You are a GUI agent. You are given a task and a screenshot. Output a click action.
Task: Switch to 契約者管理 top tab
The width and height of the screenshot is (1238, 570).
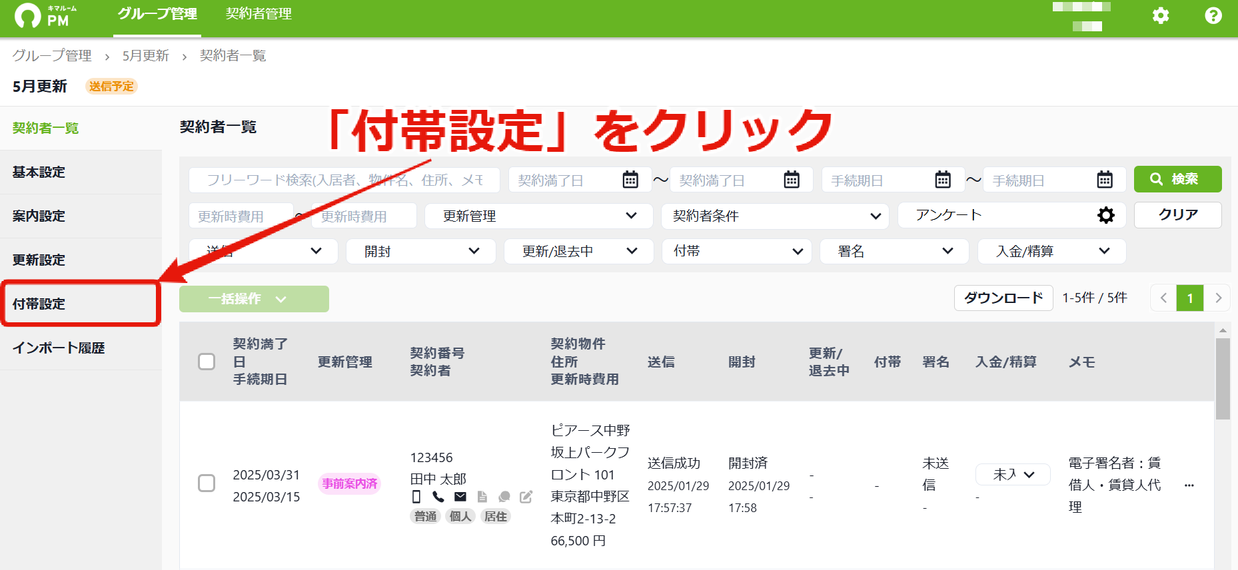coord(259,14)
